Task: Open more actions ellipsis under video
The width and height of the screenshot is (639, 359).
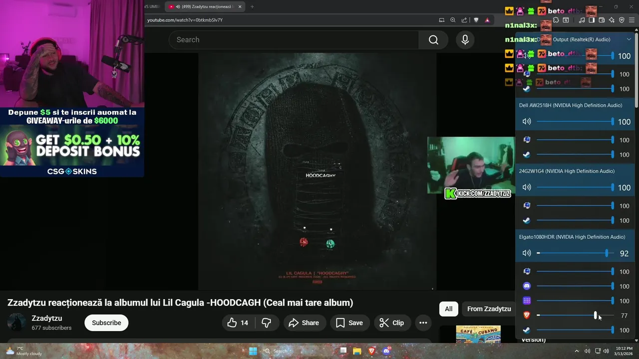Action: [x=423, y=323]
